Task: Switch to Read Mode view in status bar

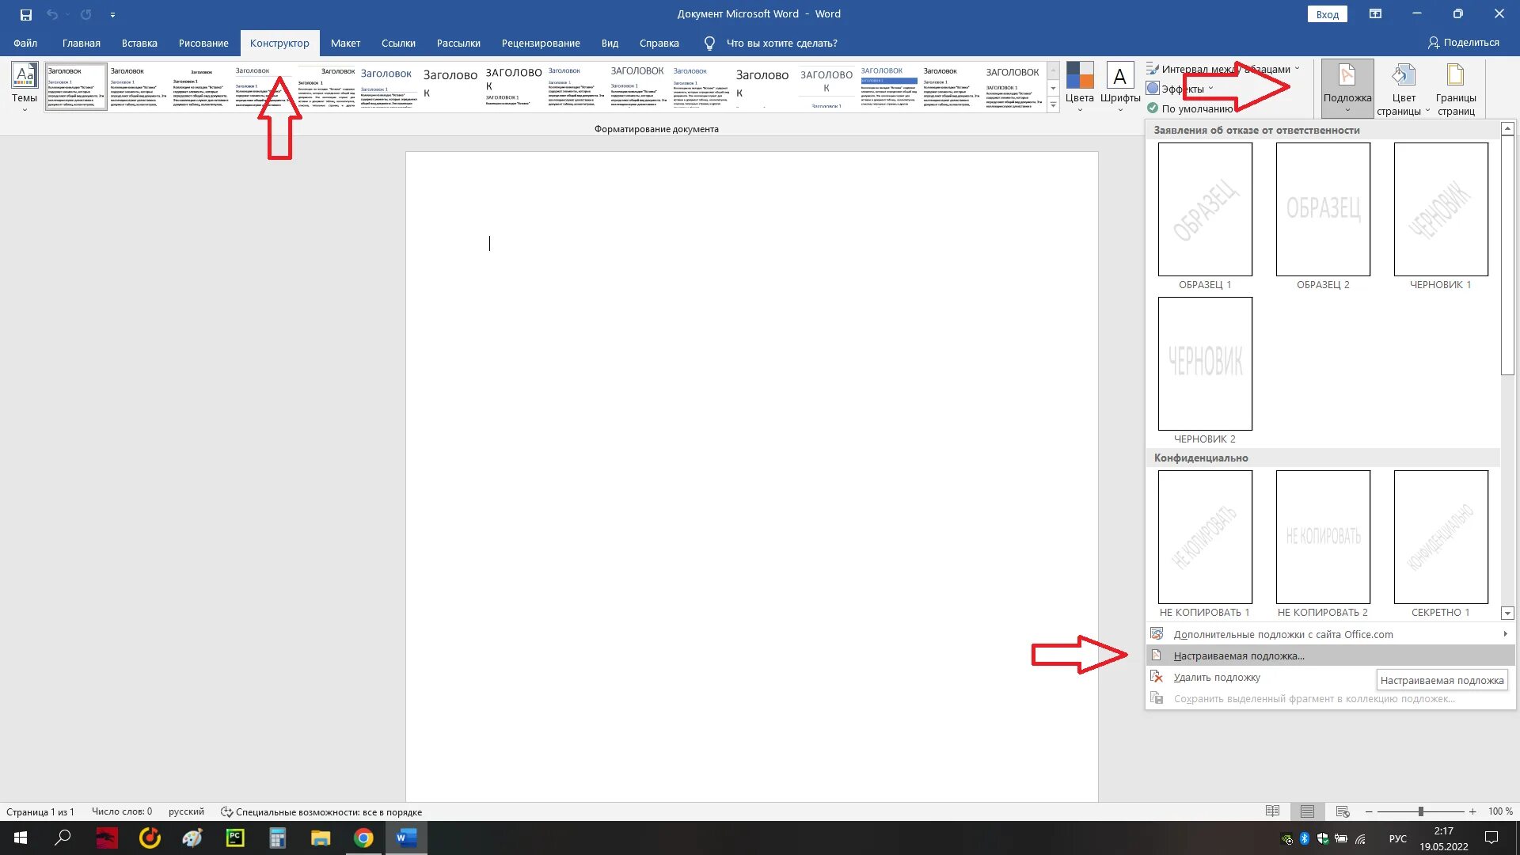Action: pyautogui.click(x=1272, y=811)
